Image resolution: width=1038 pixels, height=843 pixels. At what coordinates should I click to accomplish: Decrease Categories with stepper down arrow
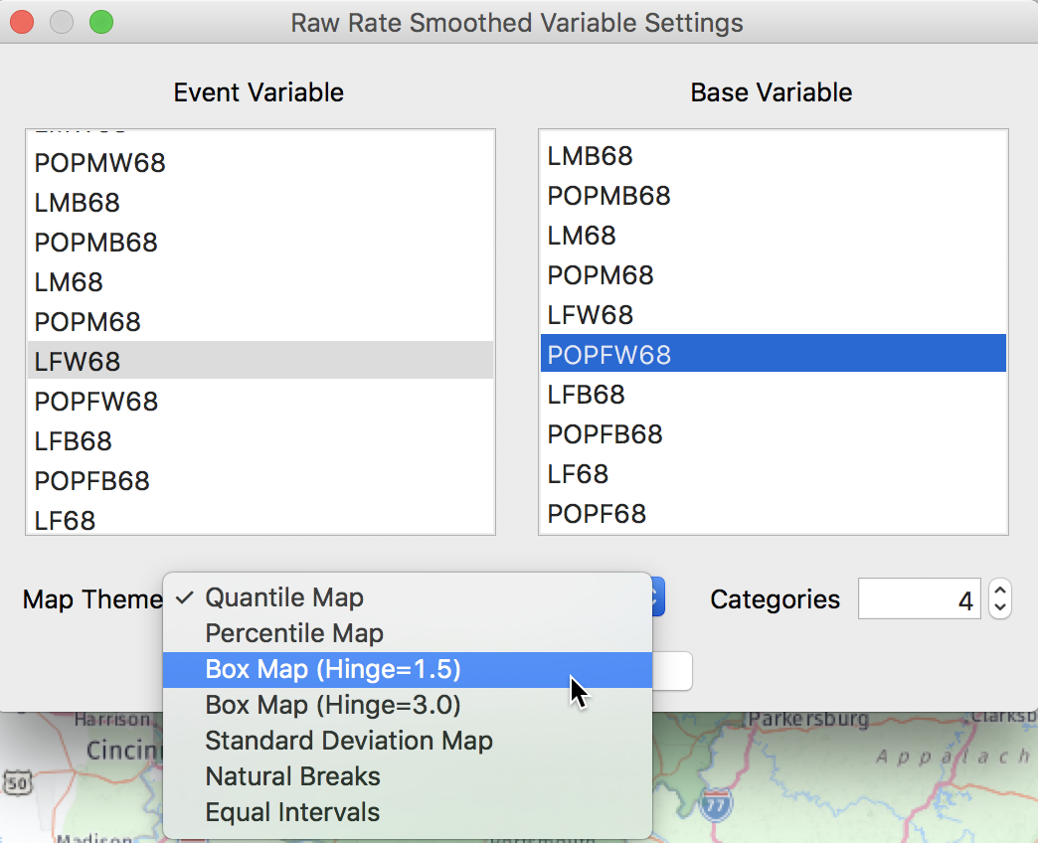(1000, 608)
